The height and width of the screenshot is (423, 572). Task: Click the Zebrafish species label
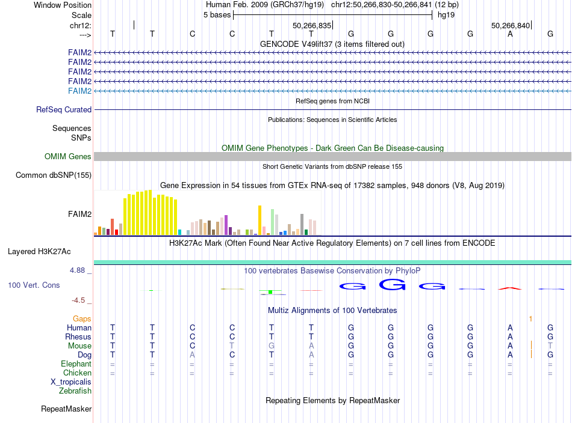point(75,391)
